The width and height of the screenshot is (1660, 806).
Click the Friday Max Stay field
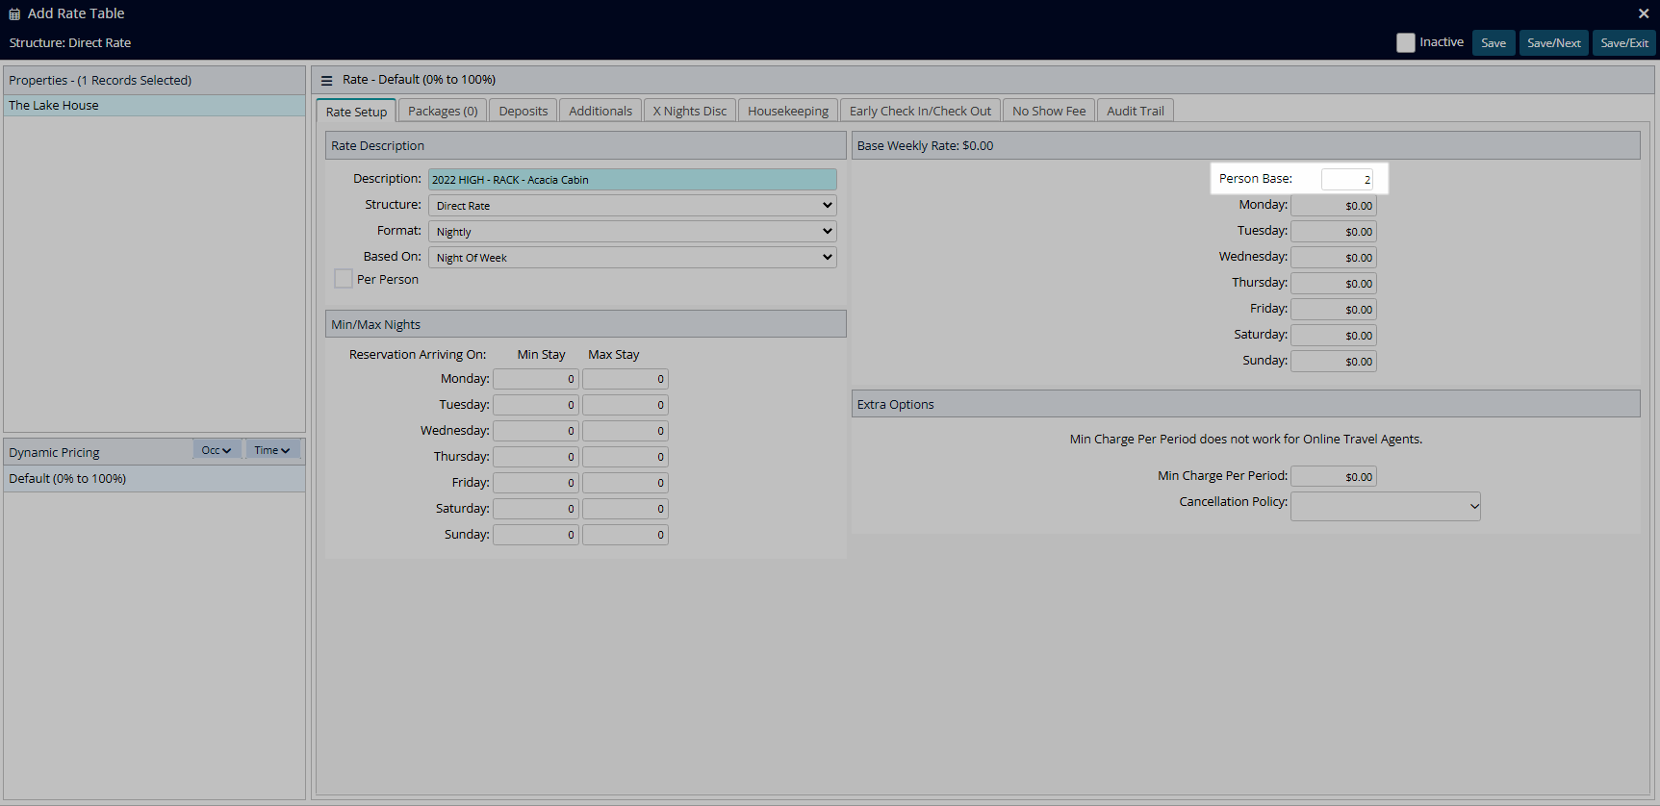point(626,483)
